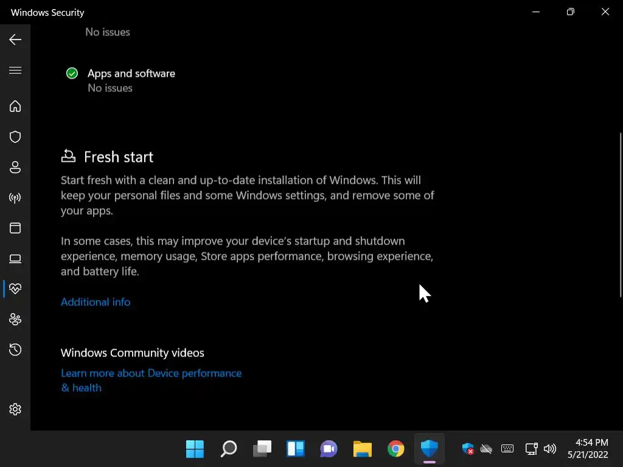The width and height of the screenshot is (623, 467).
Task: Open Chat camera icon on taskbar
Action: click(329, 449)
